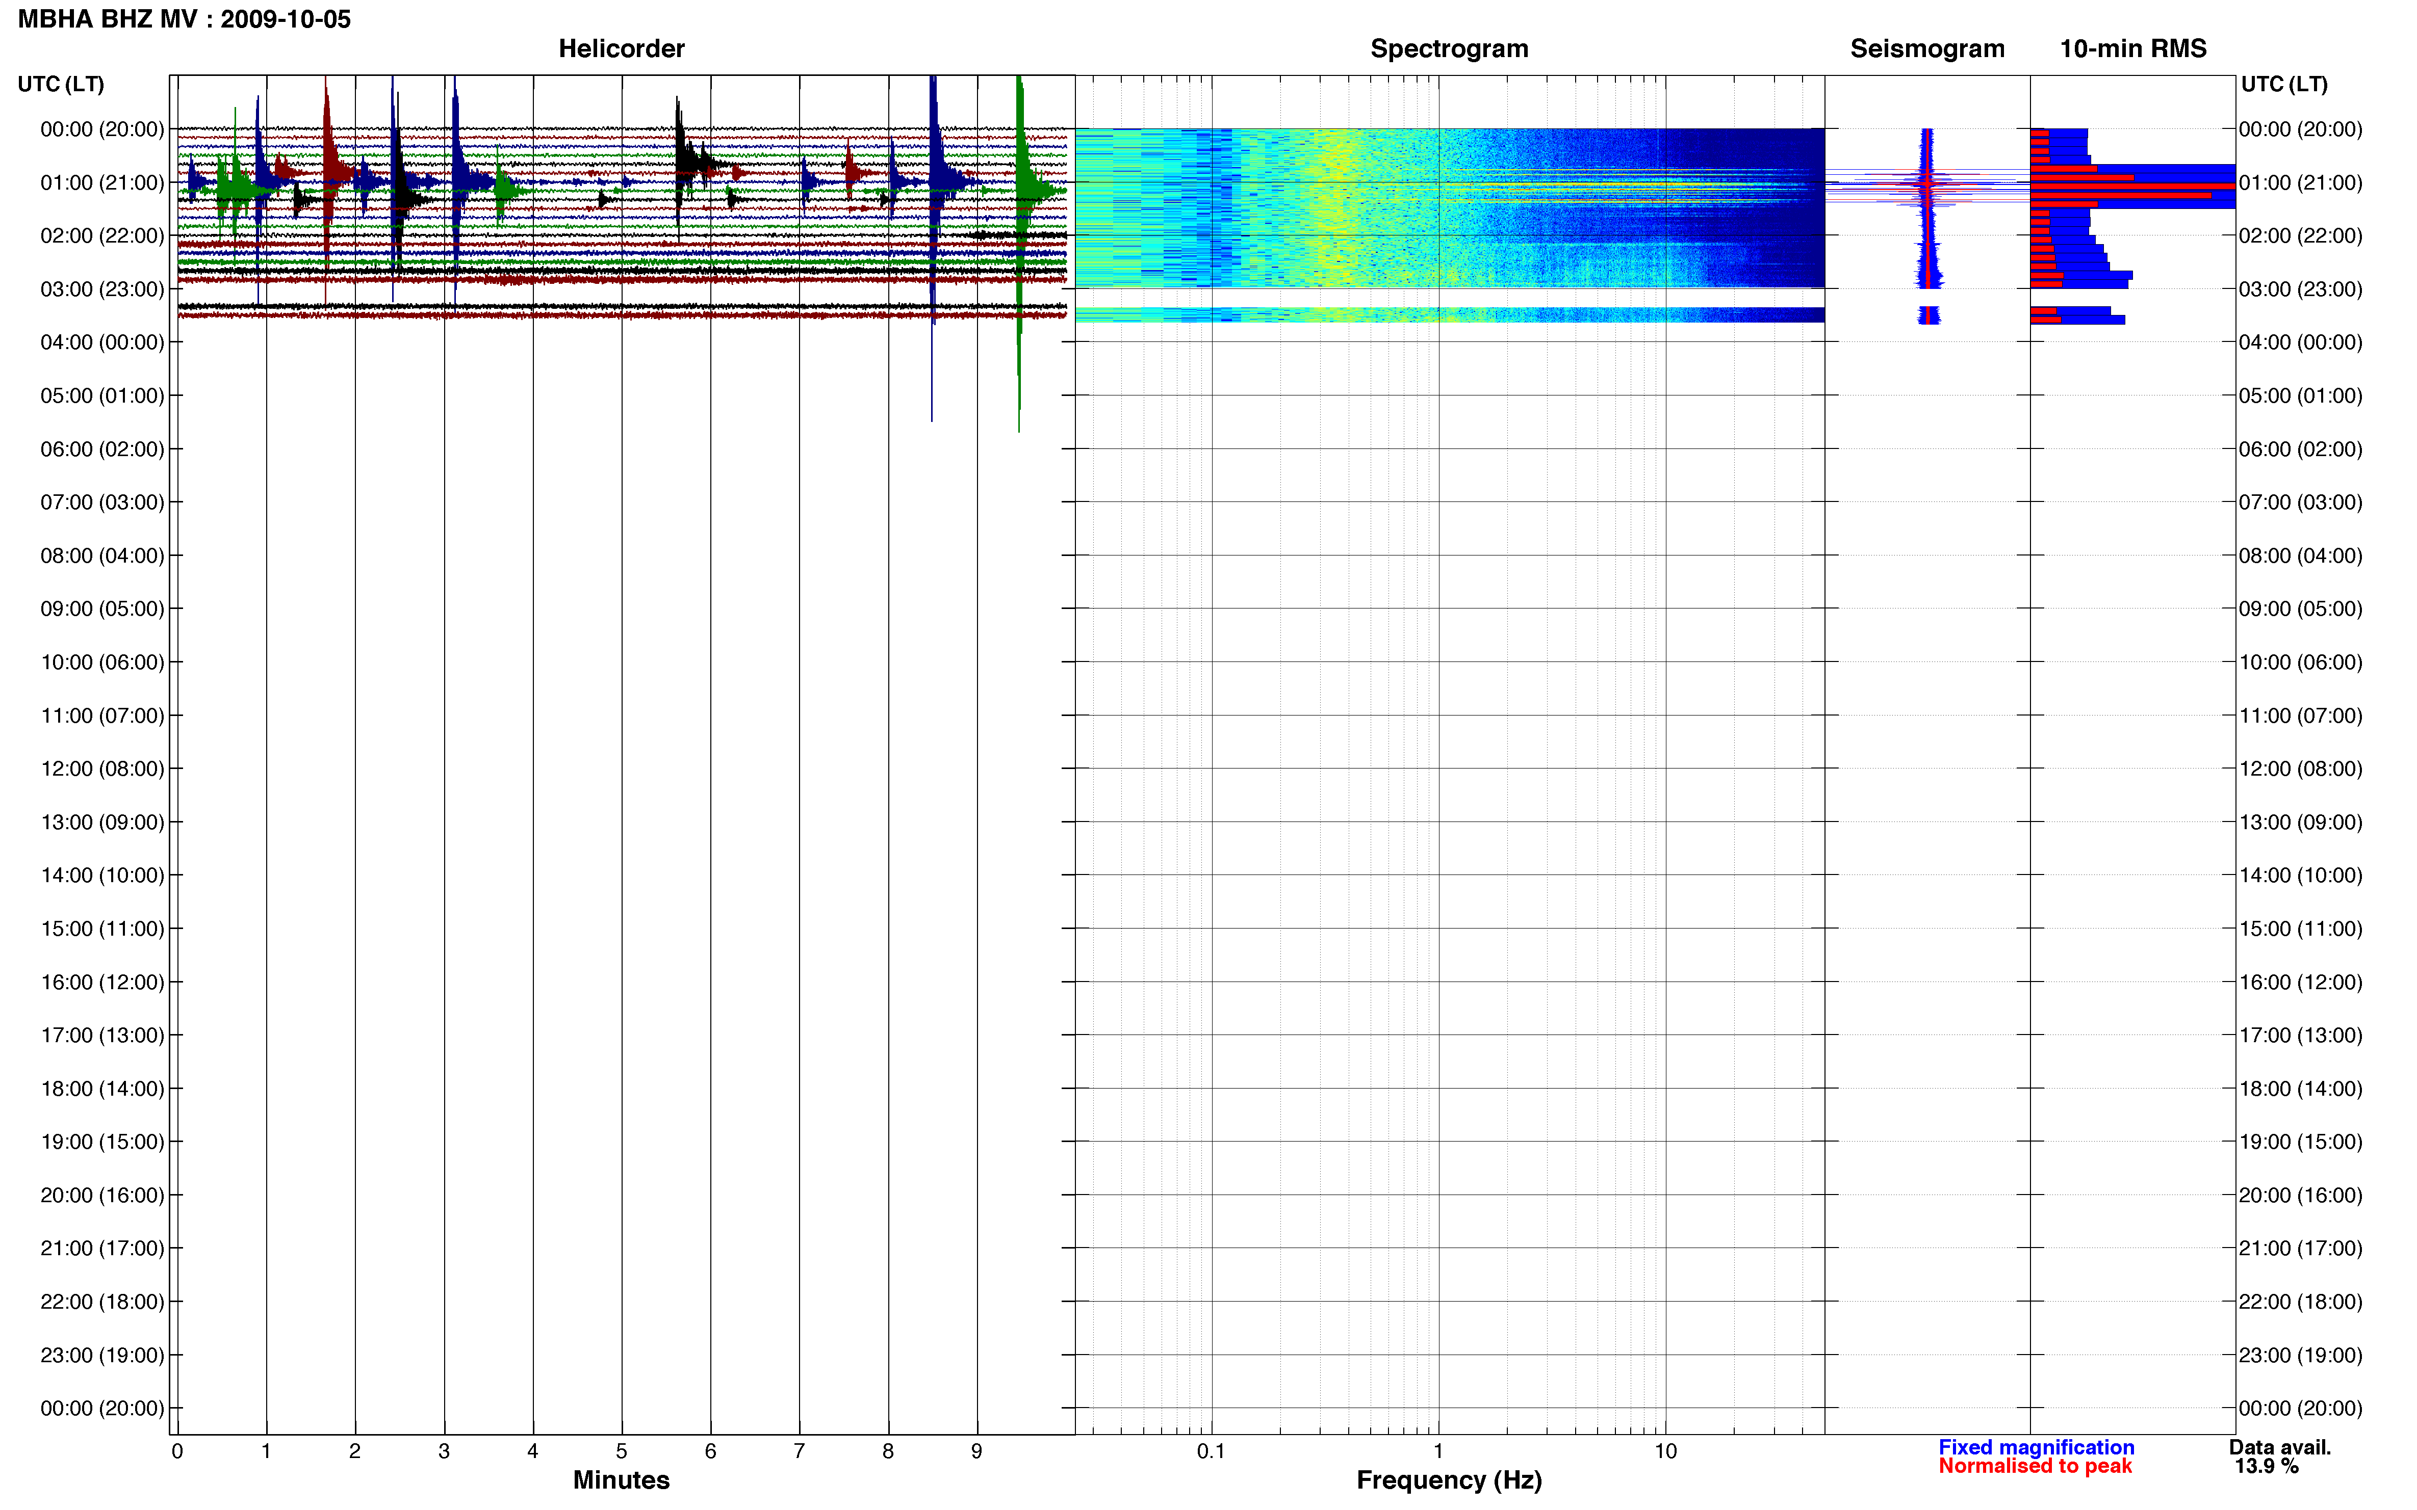The width and height of the screenshot is (2417, 1510).
Task: Click the left '07:00 (03:00)' time label
Action: click(x=102, y=502)
